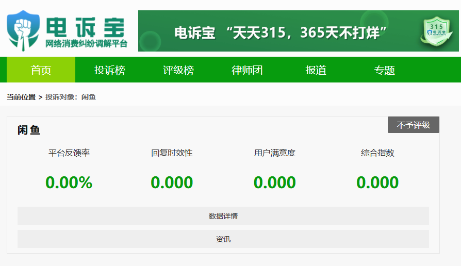The image size is (461, 266).
Task: Click 当前位置 breadcrumb text
Action: click(x=21, y=97)
